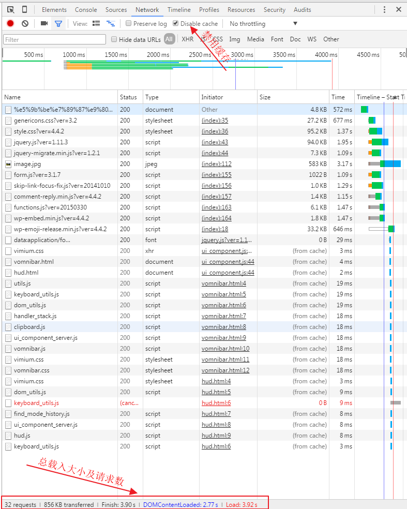Open the Sources tab
Screen dimensions: 407x509
116,10
